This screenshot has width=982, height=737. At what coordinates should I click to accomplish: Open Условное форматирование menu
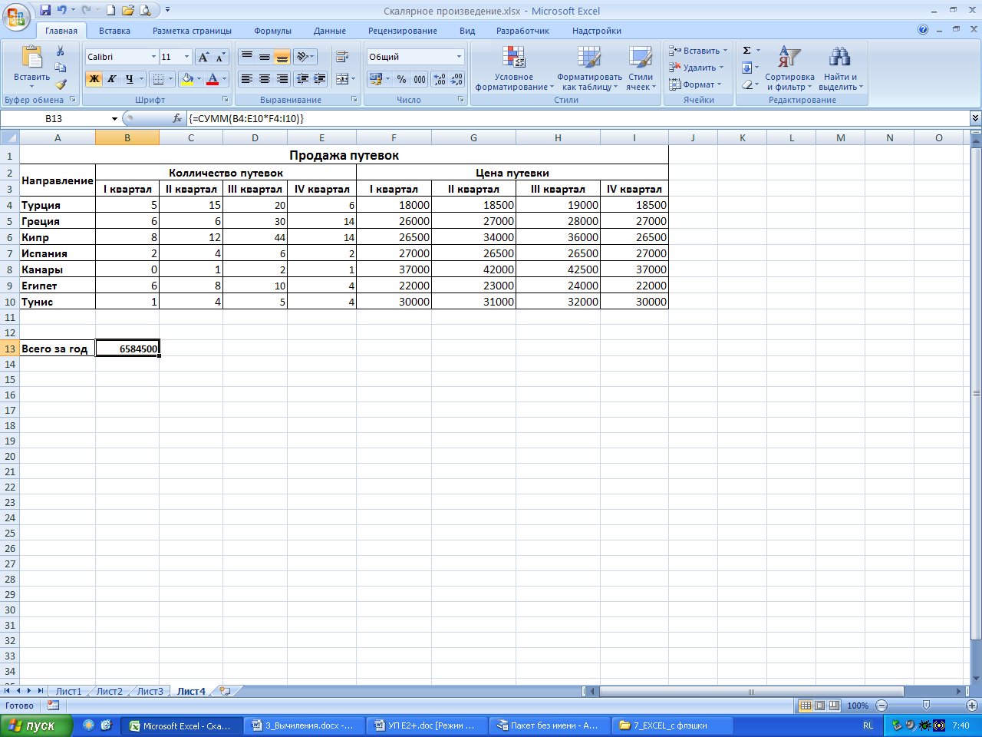pos(514,68)
